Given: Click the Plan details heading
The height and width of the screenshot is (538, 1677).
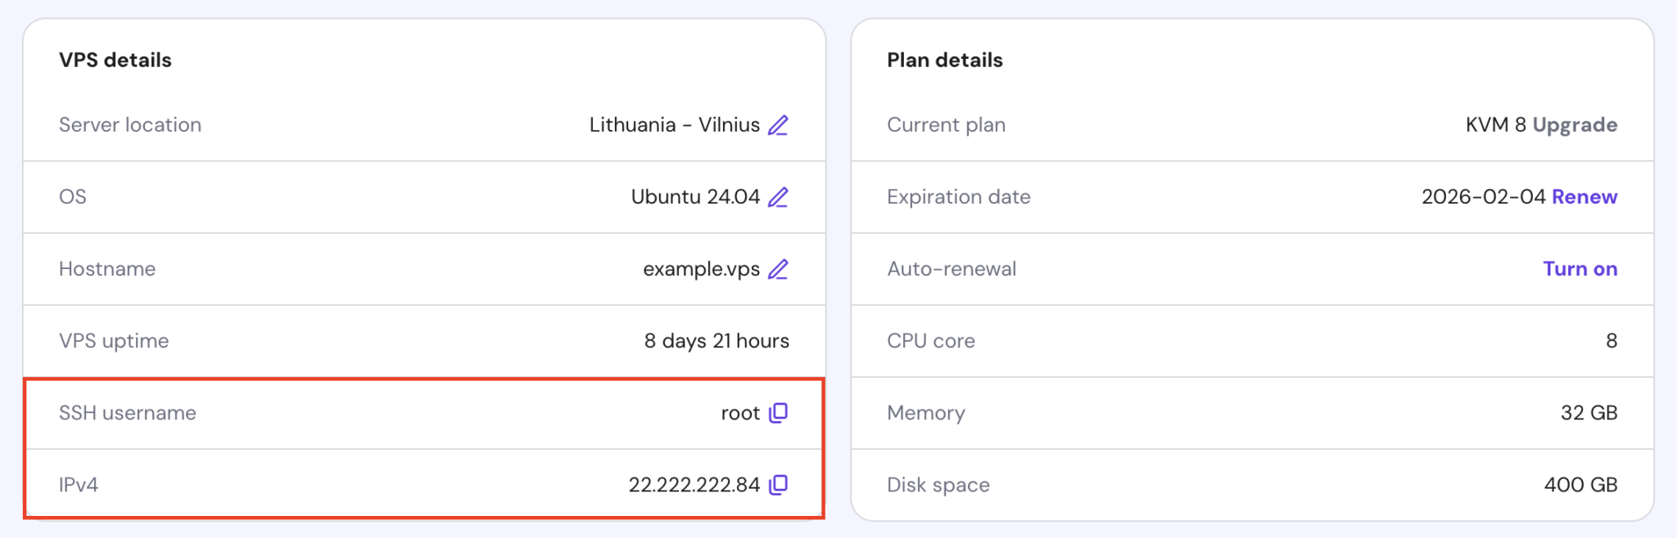Looking at the screenshot, I should coord(944,59).
